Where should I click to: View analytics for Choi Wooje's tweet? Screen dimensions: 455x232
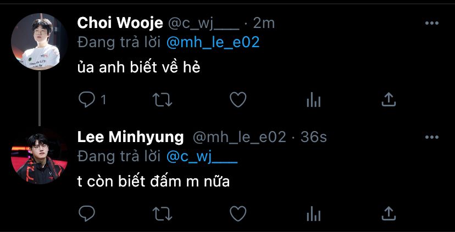click(x=314, y=100)
